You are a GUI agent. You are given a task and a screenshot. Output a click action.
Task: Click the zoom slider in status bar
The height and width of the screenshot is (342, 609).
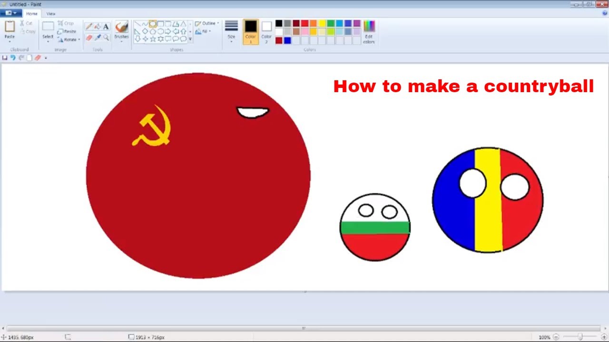tap(580, 337)
